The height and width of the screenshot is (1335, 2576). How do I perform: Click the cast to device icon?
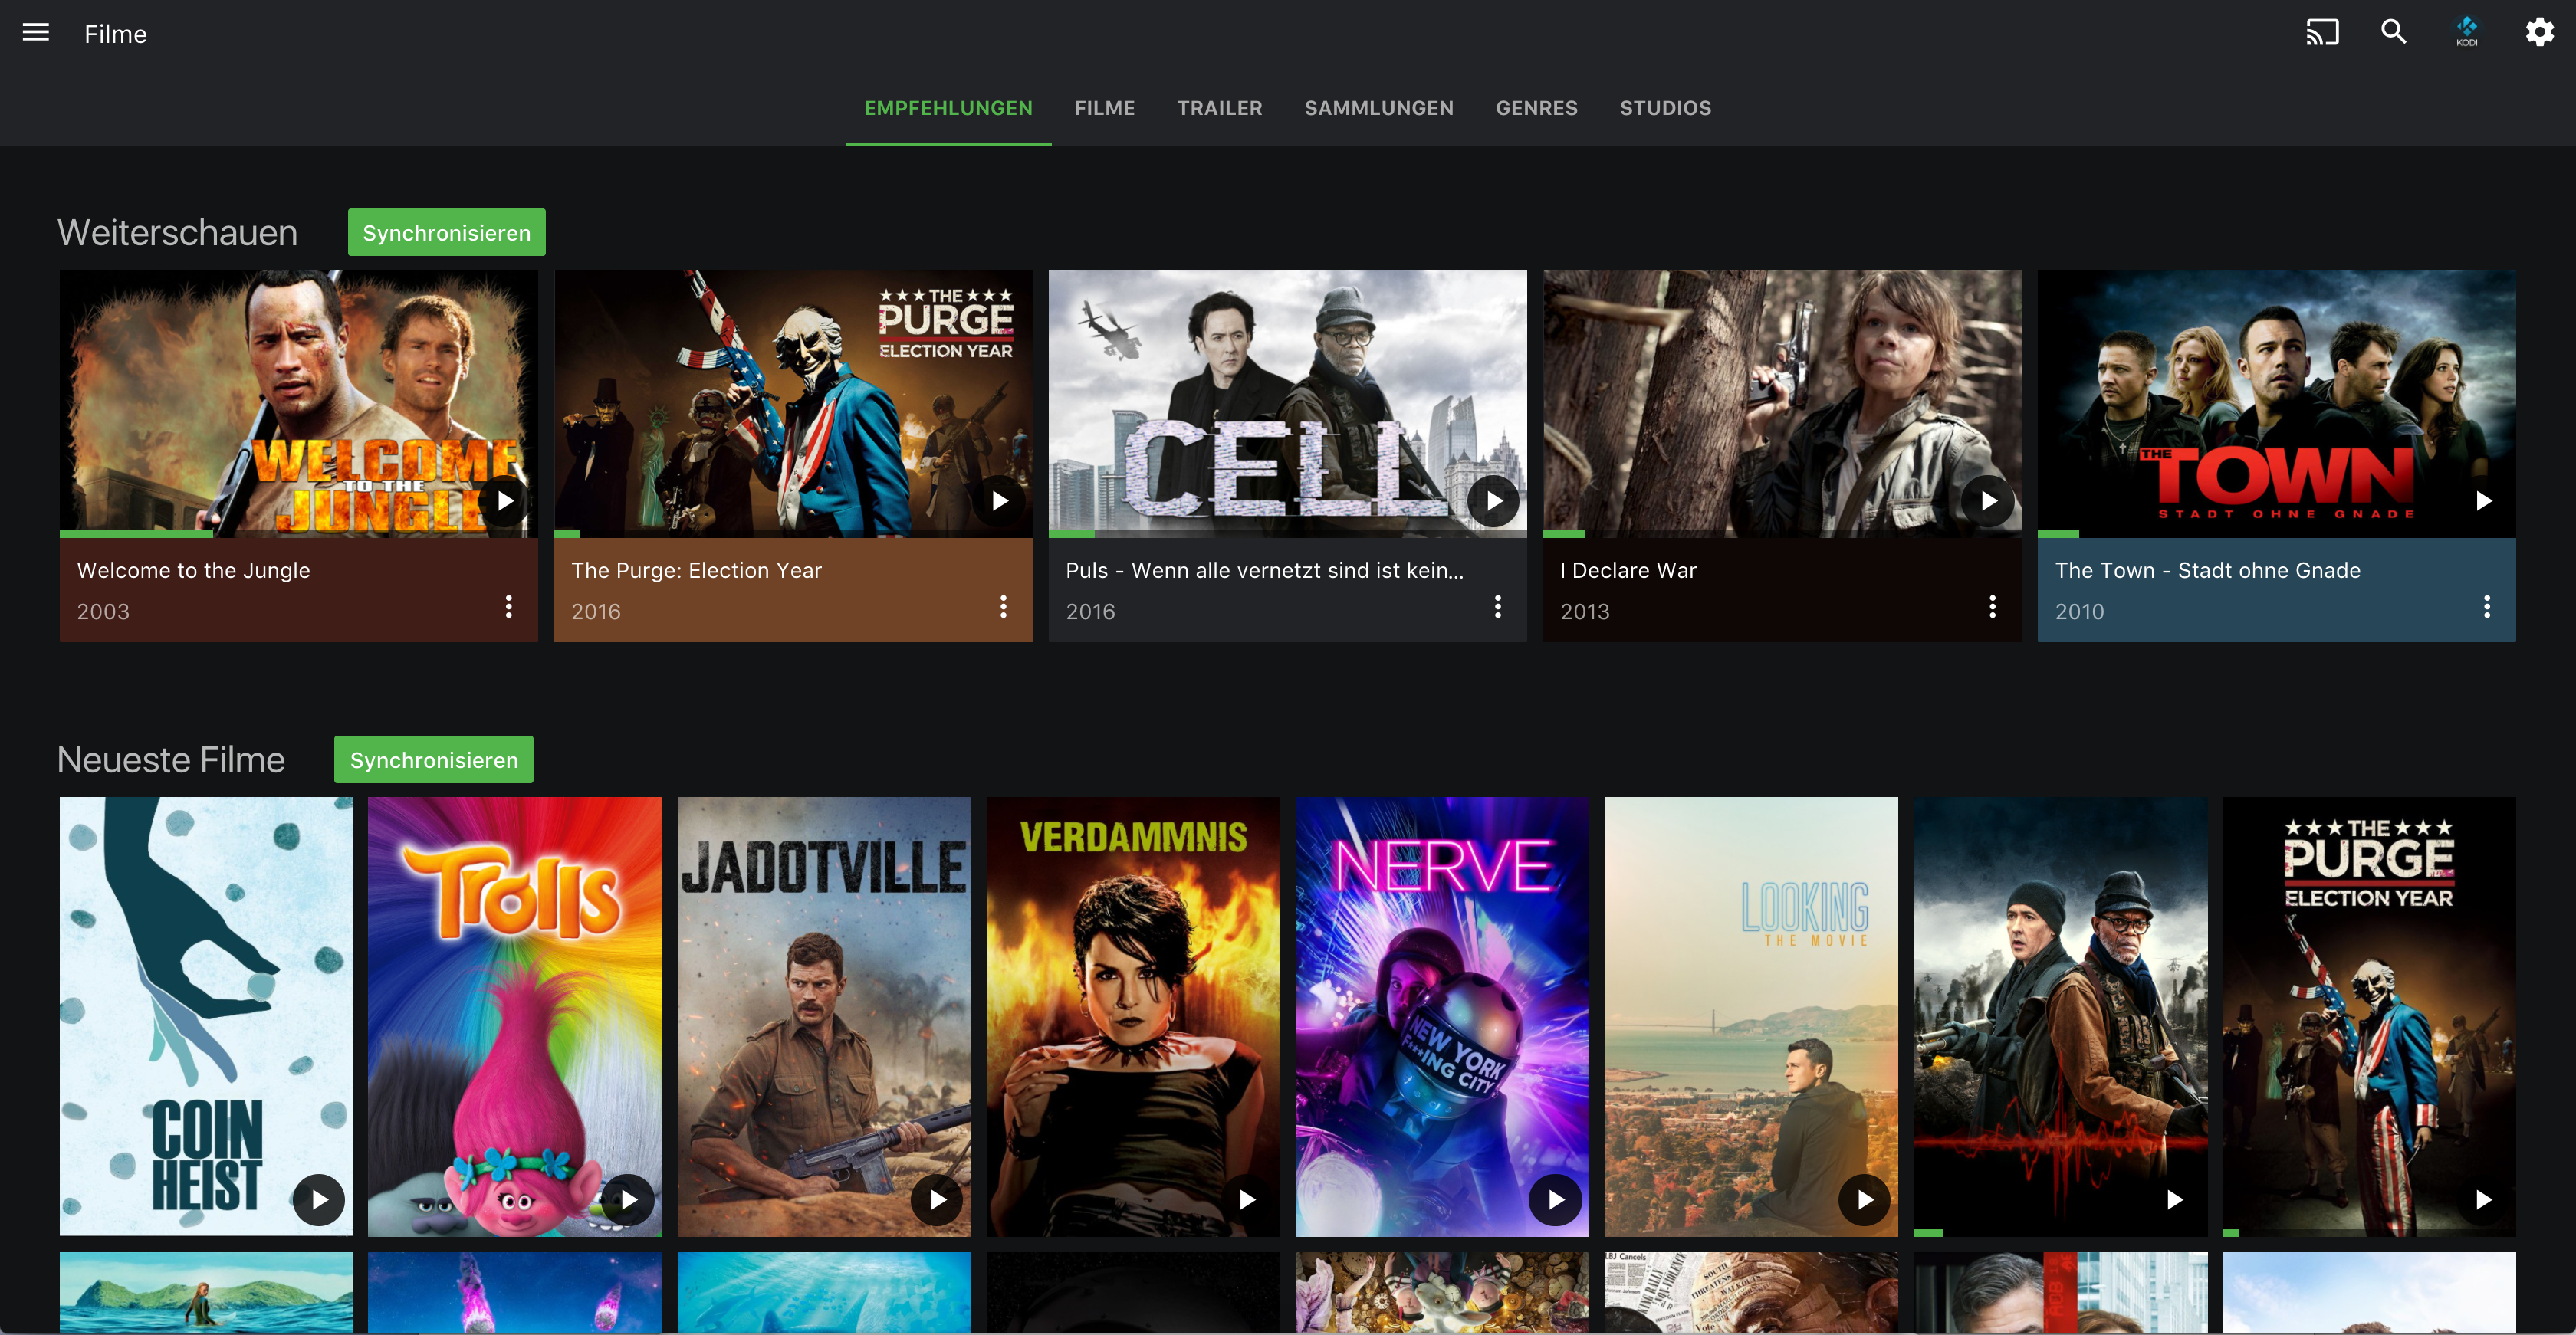[x=2322, y=33]
